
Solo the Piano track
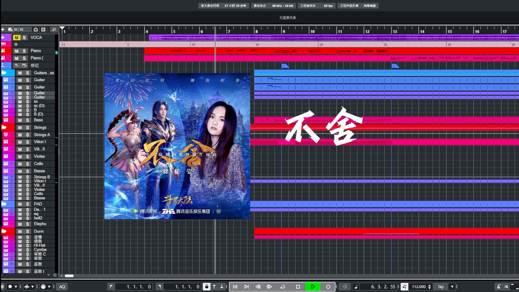pos(25,51)
